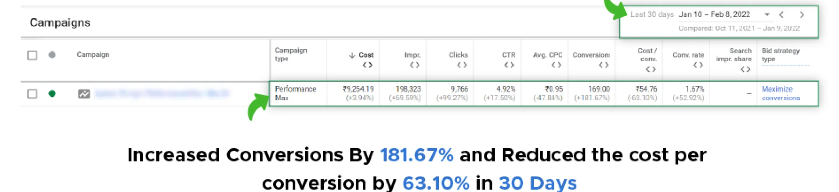Click the Clicks column header
Image resolution: width=839 pixels, height=192 pixels.
click(458, 55)
